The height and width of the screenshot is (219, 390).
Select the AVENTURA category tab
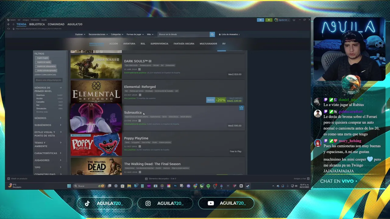click(129, 44)
